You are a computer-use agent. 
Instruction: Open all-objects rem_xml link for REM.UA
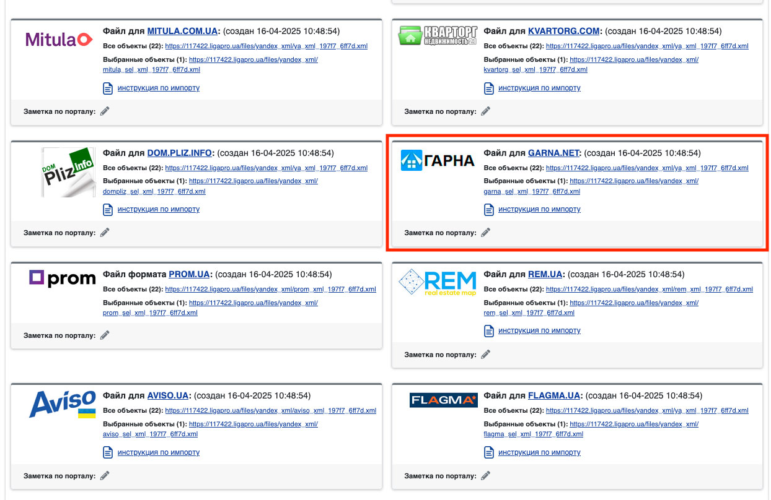point(650,289)
